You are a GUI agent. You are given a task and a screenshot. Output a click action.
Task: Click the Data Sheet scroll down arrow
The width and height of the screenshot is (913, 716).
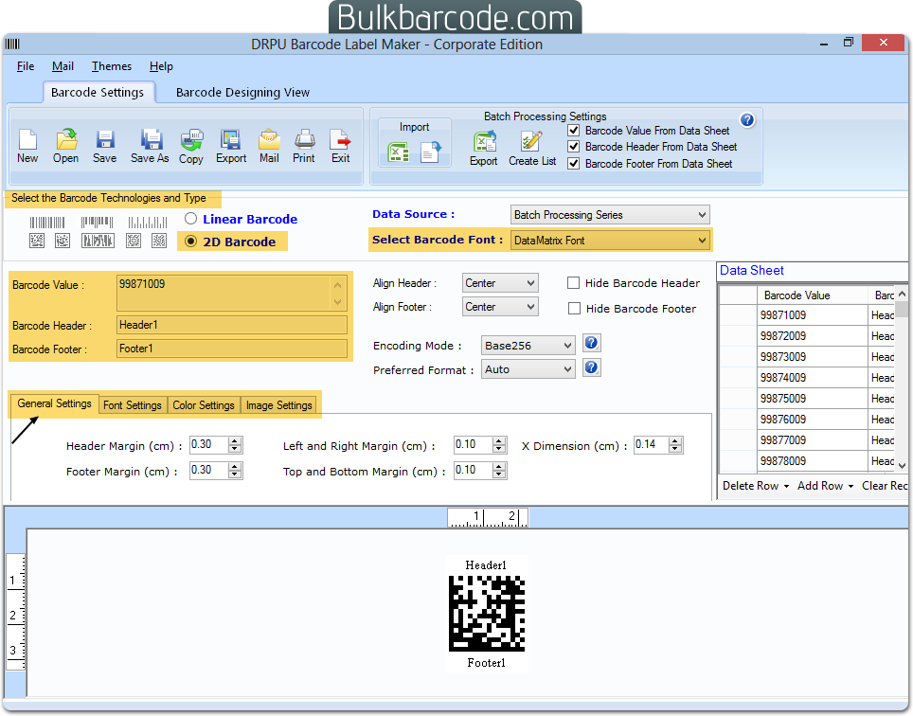(902, 465)
